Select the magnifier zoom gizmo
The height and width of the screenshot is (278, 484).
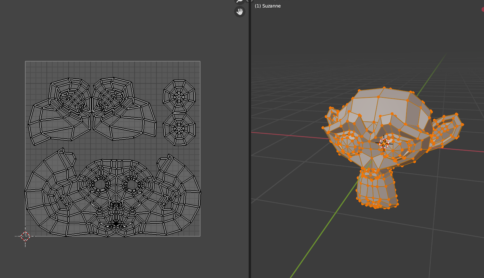click(x=240, y=1)
